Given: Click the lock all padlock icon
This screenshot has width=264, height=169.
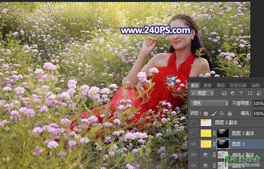Looking at the screenshot, I should click(230, 113).
